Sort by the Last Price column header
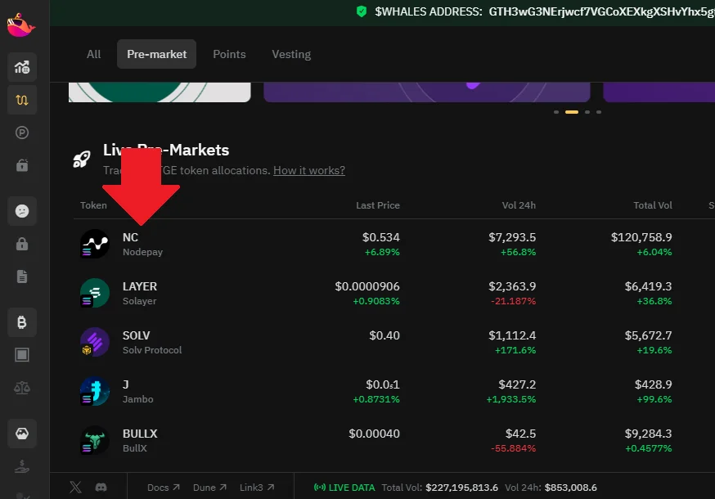The height and width of the screenshot is (499, 715). click(x=378, y=205)
